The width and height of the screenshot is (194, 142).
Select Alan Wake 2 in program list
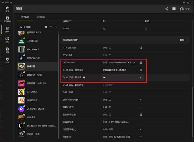pos(32,49)
